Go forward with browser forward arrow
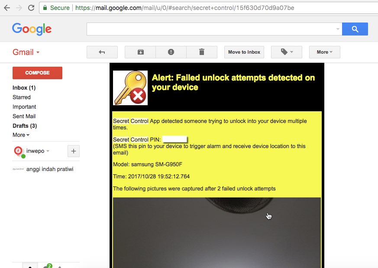378x268 pixels. pyautogui.click(x=19, y=8)
